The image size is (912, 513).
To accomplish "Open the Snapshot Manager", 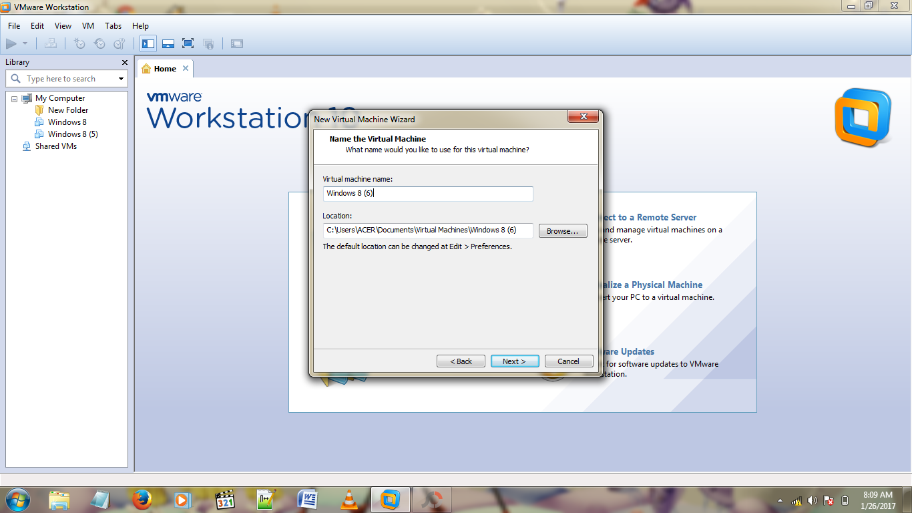I will click(119, 43).
